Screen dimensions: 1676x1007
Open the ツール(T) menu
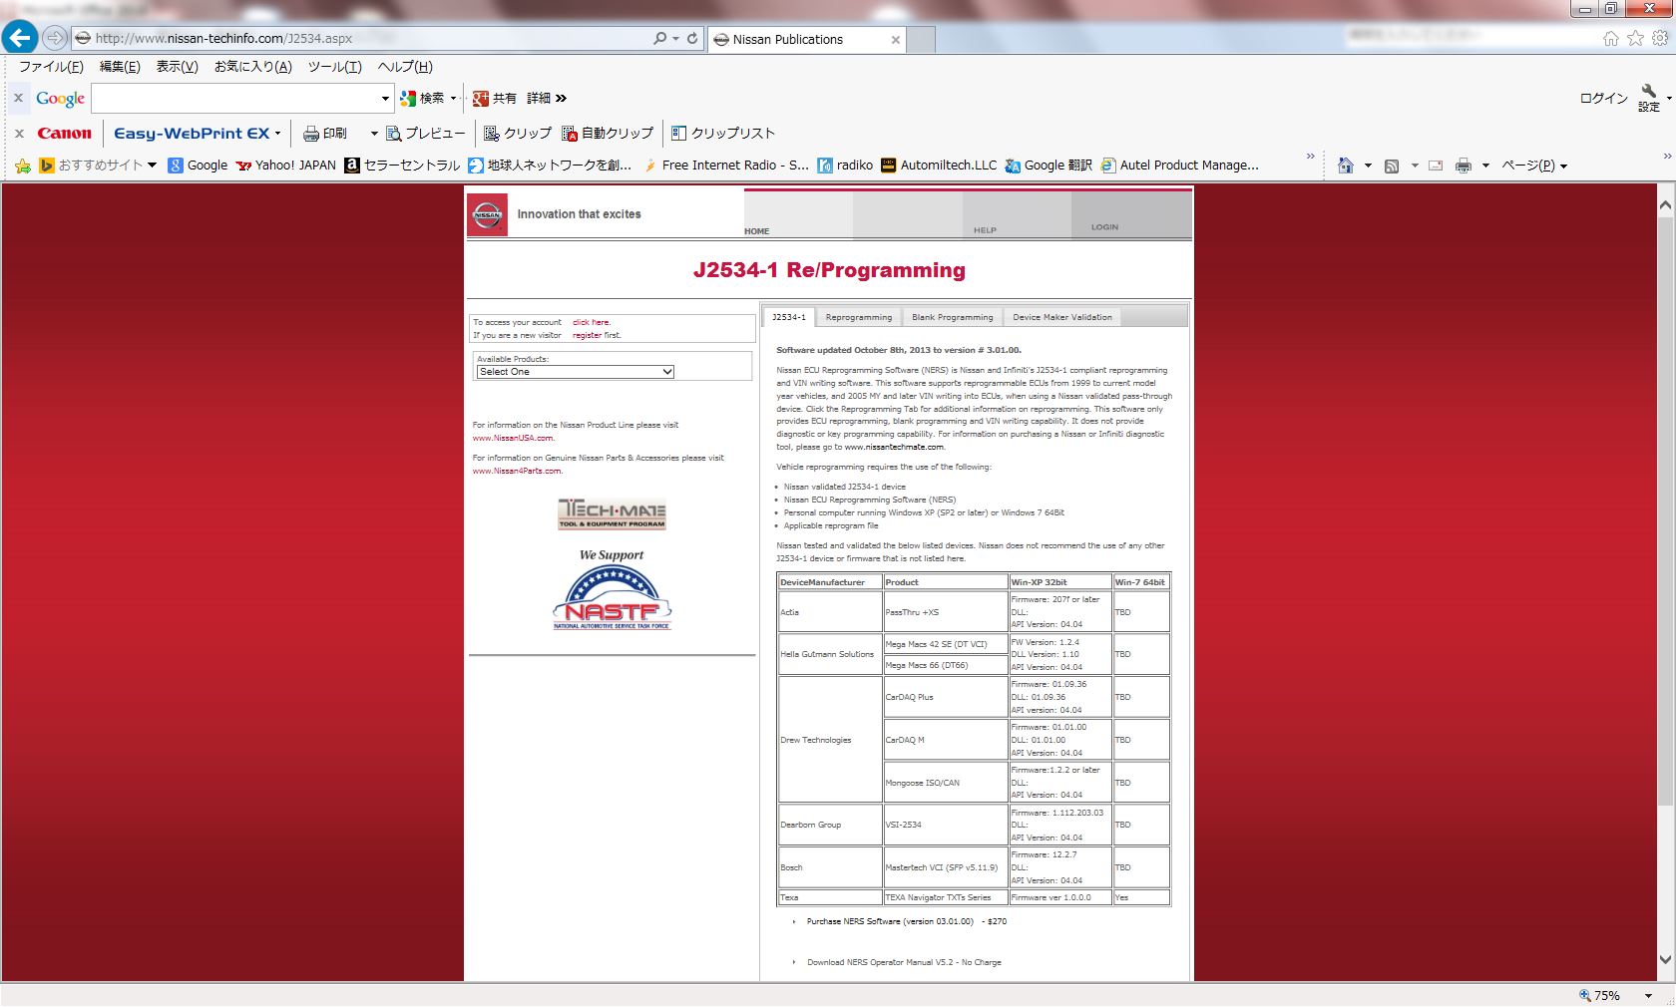(334, 67)
